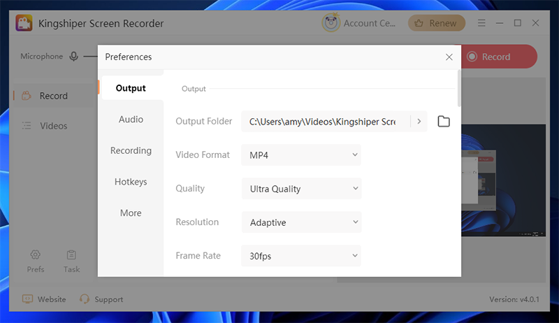Click the Kingshiper app logo
This screenshot has height=323, width=559.
24,23
